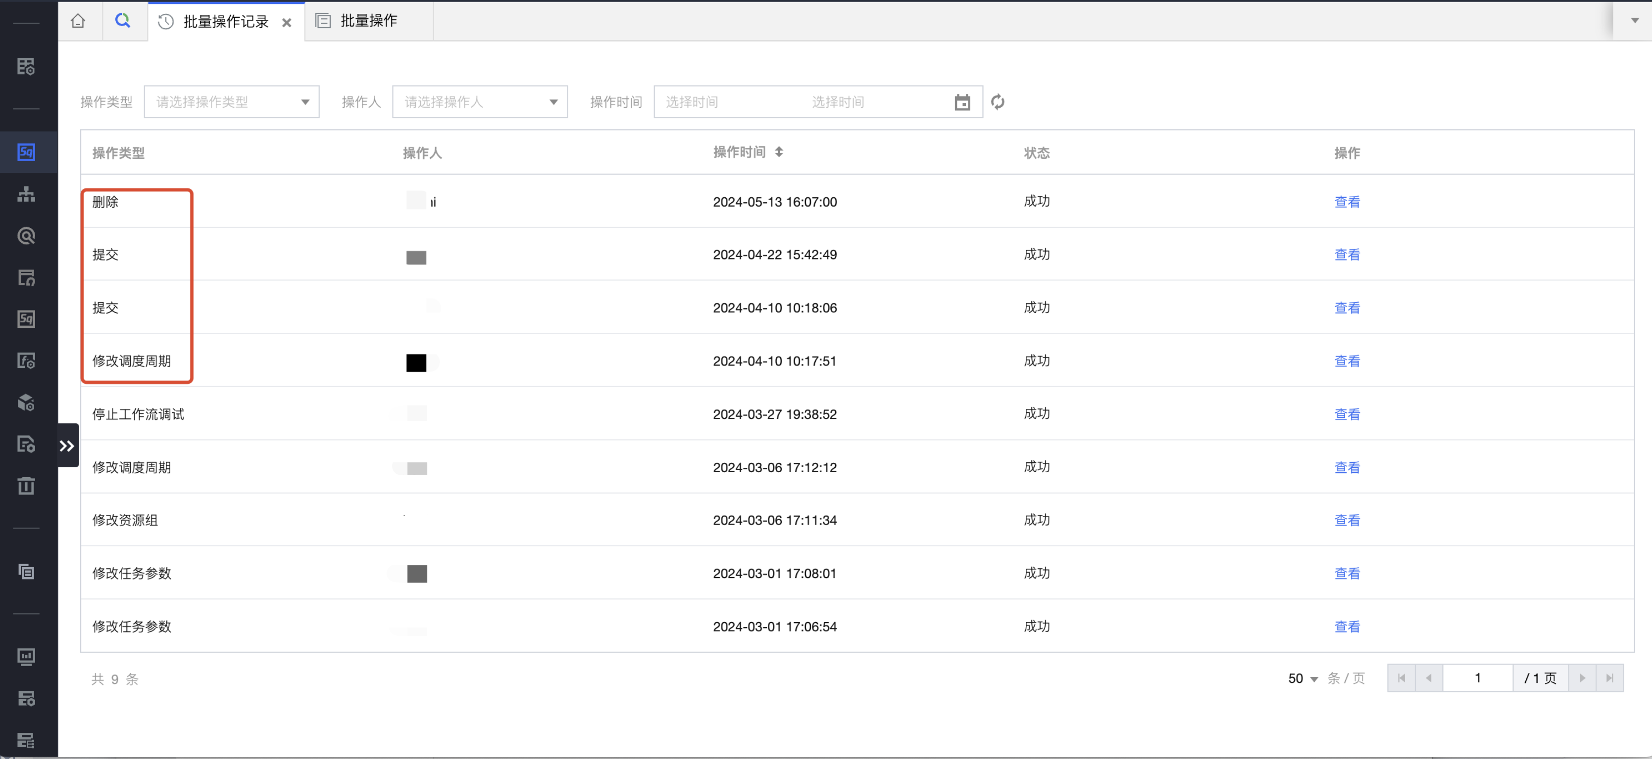Close the 批量操作记录 tab
This screenshot has width=1652, height=759.
click(287, 23)
